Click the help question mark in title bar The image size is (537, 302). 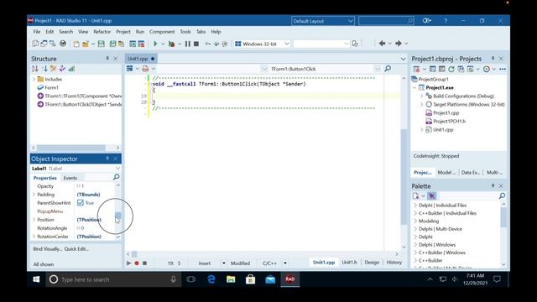[x=446, y=21]
